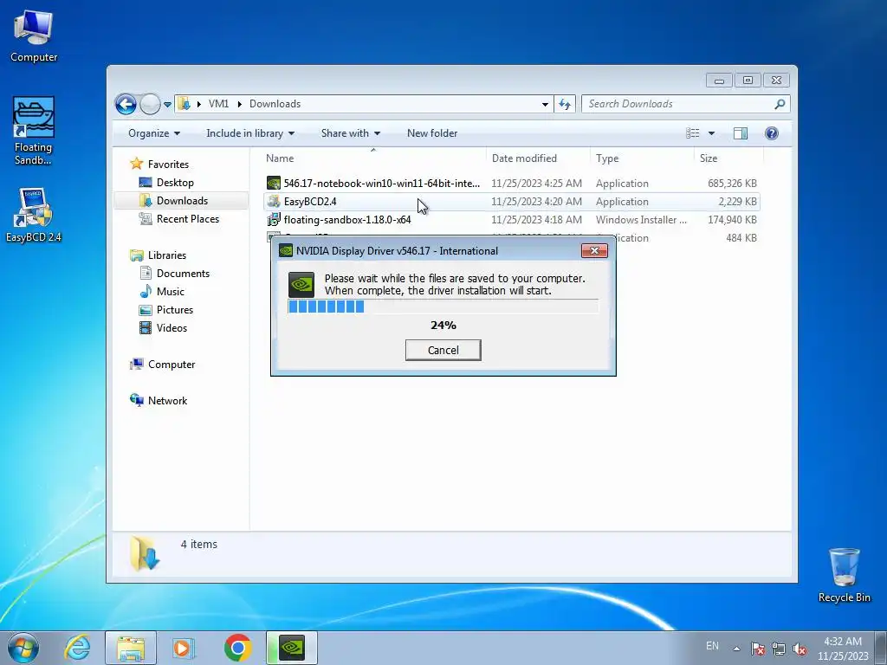Select Desktop under Favorites

coord(166,183)
